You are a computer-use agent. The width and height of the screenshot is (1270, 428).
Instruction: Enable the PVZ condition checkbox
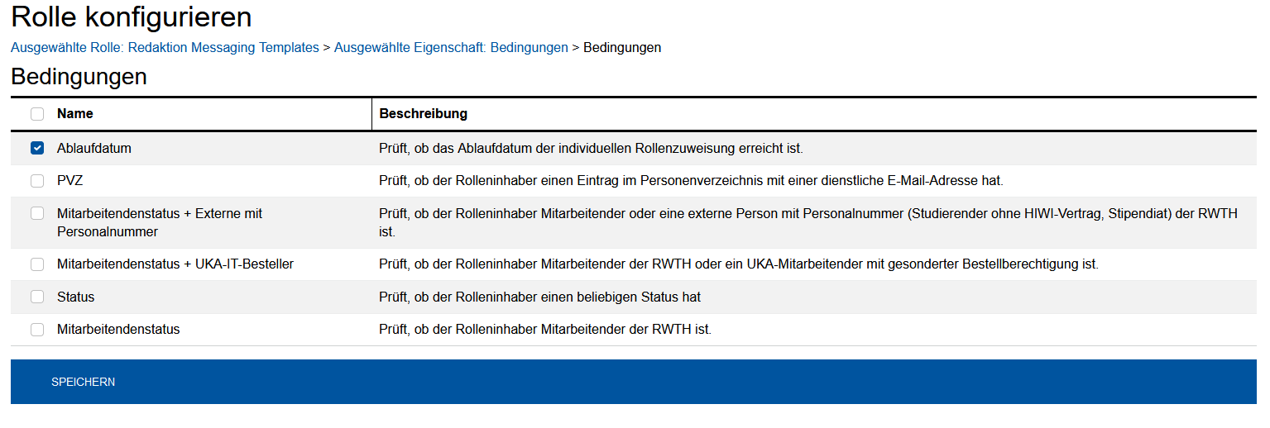[37, 181]
